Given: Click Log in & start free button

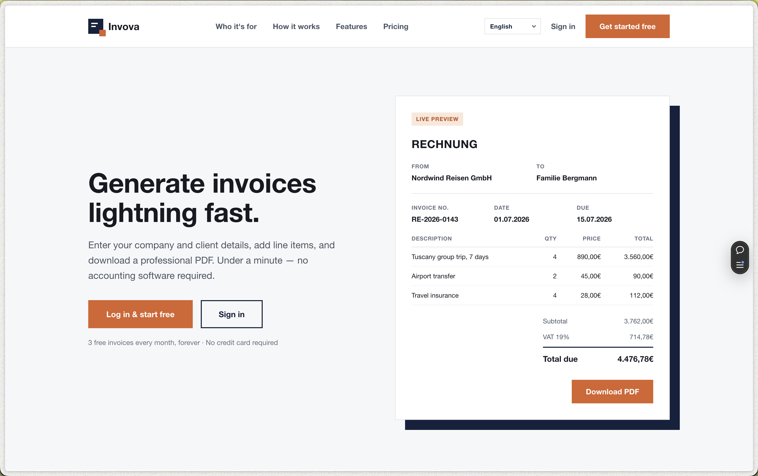Looking at the screenshot, I should coord(140,314).
